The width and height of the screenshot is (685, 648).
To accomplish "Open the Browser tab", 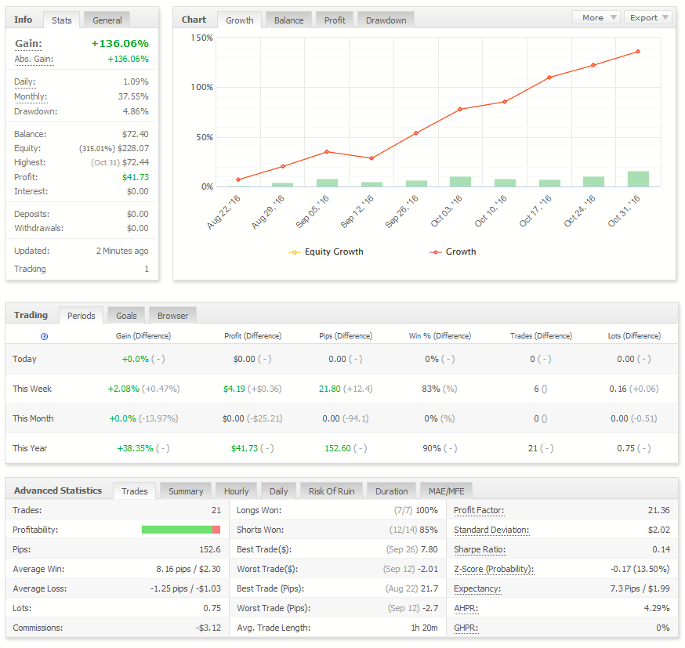I will pyautogui.click(x=172, y=315).
